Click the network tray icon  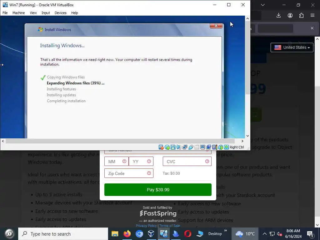(272, 234)
